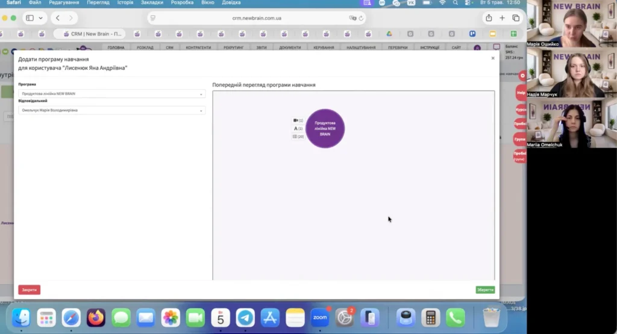Screen dimensions: 617x334
Task: Go forward using the Safari forward arrow
Action: coord(71,18)
